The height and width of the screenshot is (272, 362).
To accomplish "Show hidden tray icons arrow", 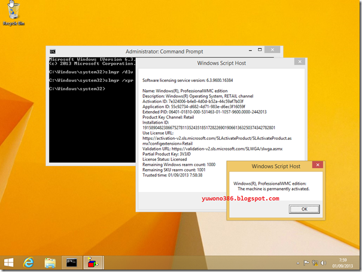I will pyautogui.click(x=298, y=263).
